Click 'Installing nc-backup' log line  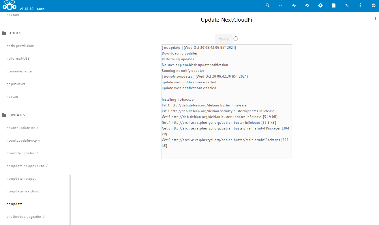coord(178,100)
